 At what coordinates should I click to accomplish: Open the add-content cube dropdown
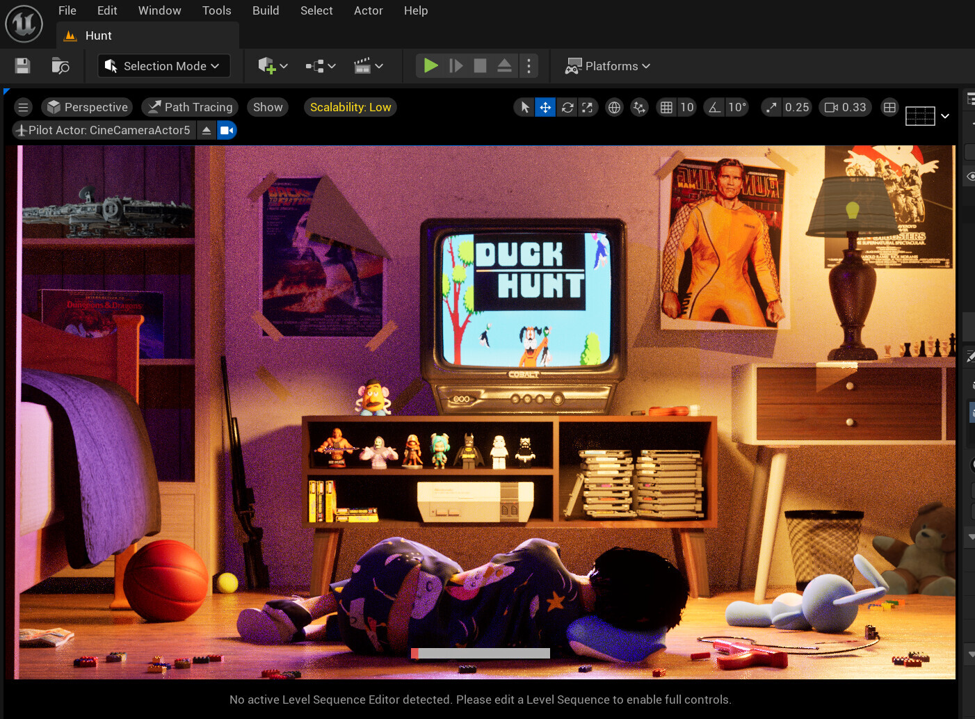(273, 66)
